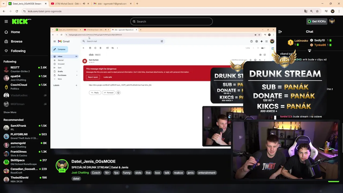The image size is (343, 193).
Task: Open recommended channel asmongold
Action: click(25, 145)
